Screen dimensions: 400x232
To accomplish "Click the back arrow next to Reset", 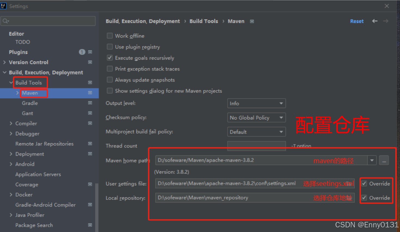I will (375, 21).
